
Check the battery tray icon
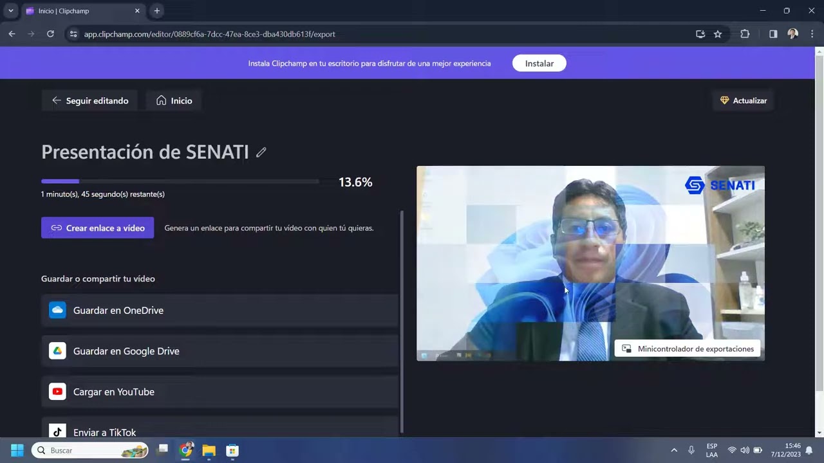[758, 450]
